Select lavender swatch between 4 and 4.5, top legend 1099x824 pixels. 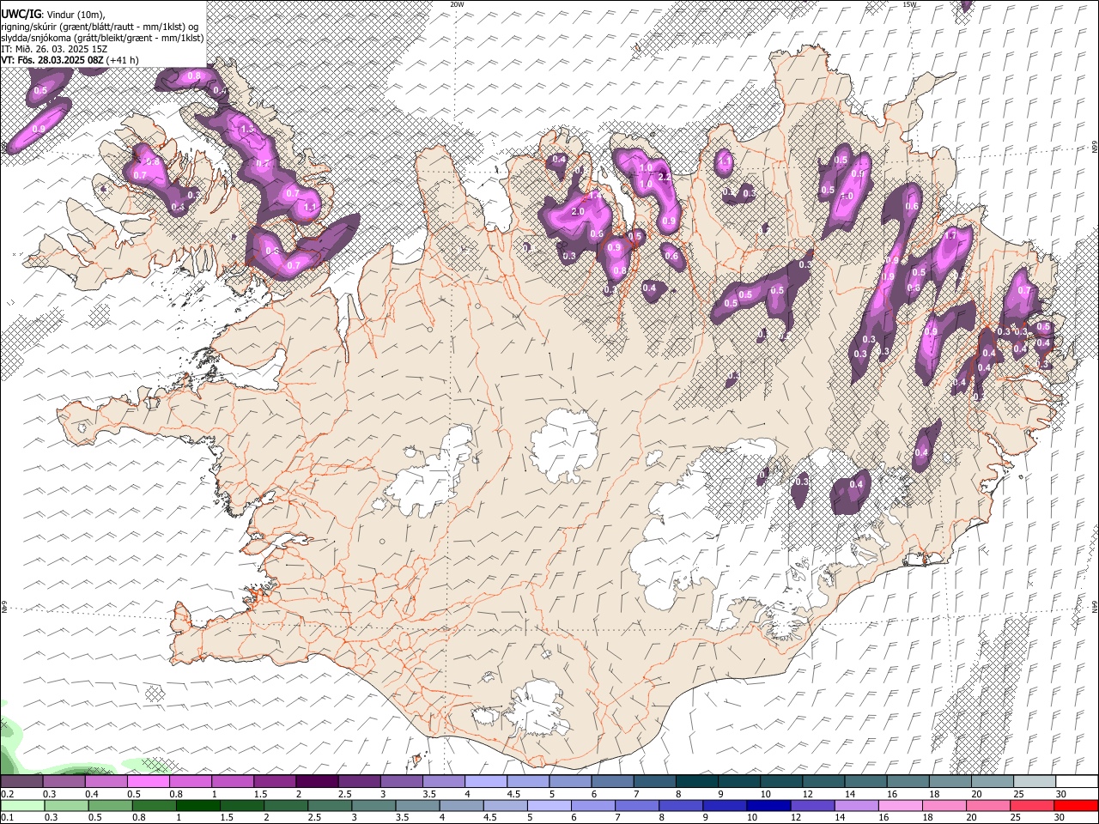pos(486,781)
